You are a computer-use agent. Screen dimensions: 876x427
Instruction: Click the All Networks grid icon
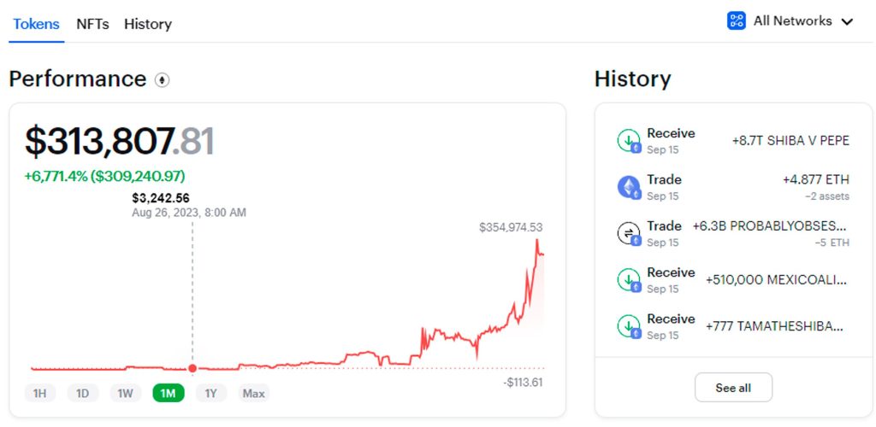737,21
